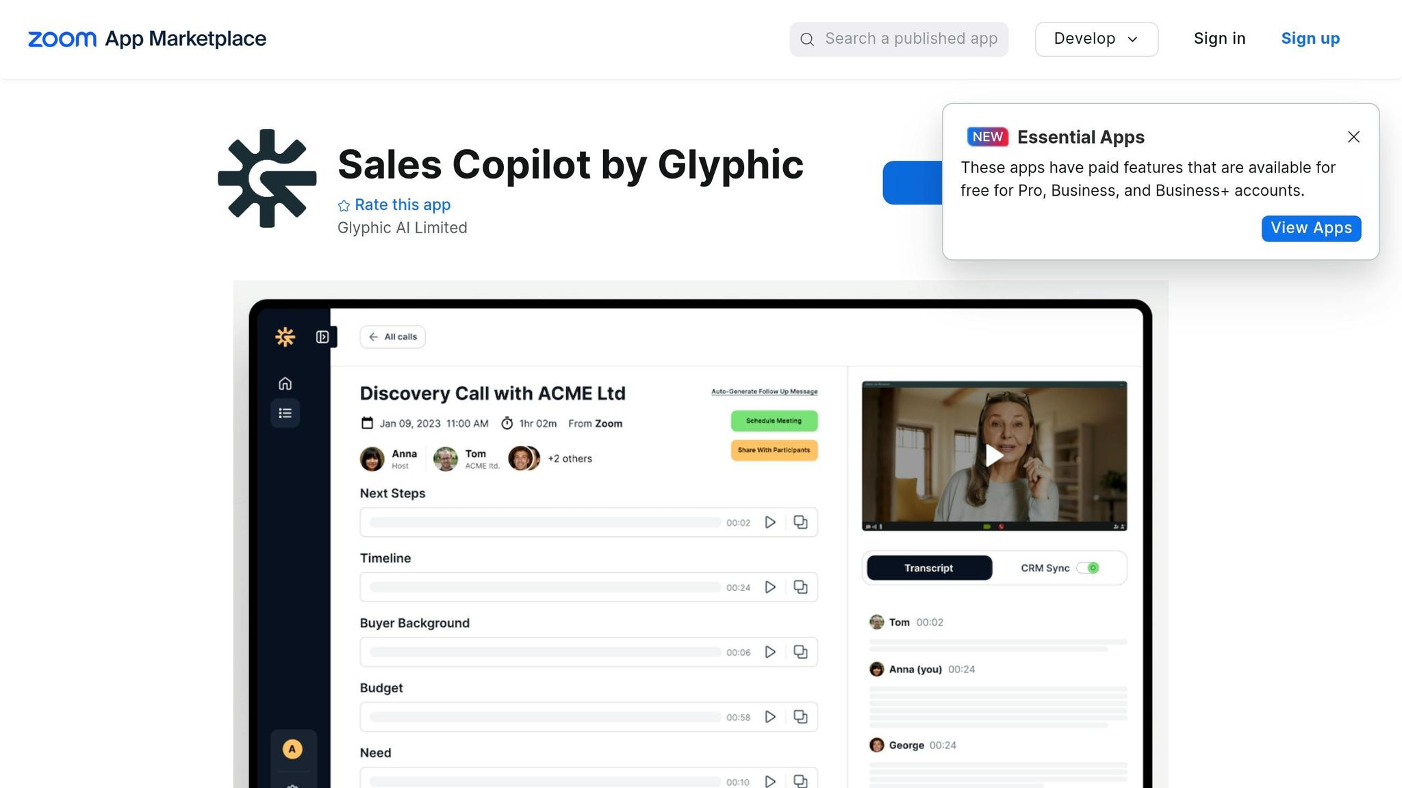Play the Next Steps segment
This screenshot has width=1402, height=788.
pyautogui.click(x=770, y=522)
